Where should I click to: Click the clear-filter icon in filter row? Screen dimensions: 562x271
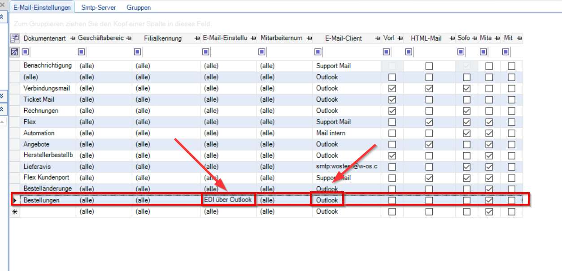point(14,52)
